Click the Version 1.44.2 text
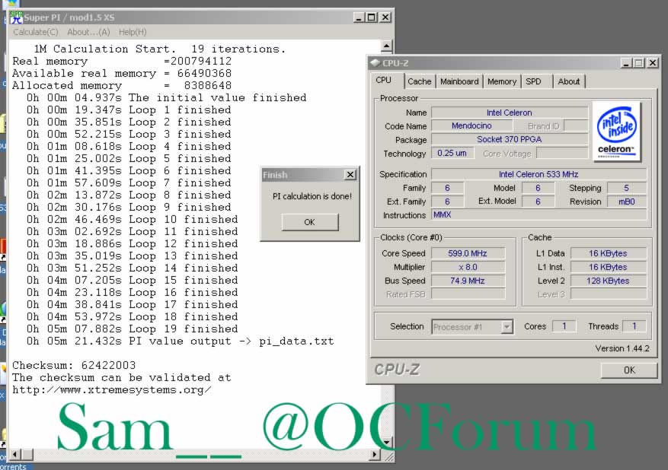This screenshot has width=668, height=470. (622, 348)
